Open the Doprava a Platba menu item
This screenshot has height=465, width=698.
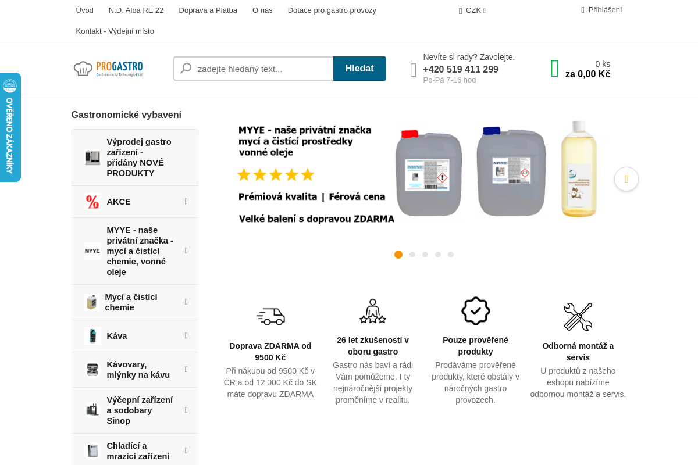[208, 10]
